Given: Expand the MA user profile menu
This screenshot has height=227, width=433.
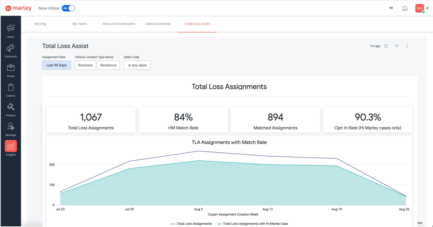Looking at the screenshot, I should (427, 8).
